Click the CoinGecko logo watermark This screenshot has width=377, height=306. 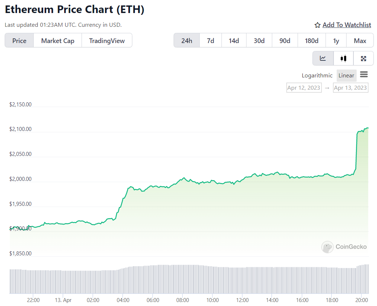click(344, 247)
